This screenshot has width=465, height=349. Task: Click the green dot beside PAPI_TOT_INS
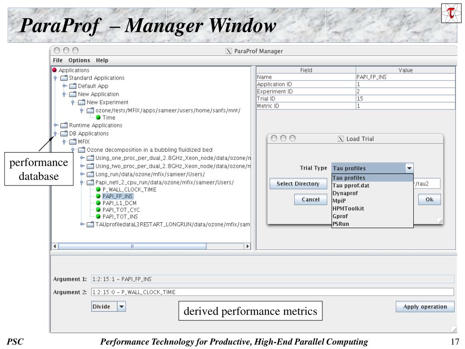click(x=99, y=217)
